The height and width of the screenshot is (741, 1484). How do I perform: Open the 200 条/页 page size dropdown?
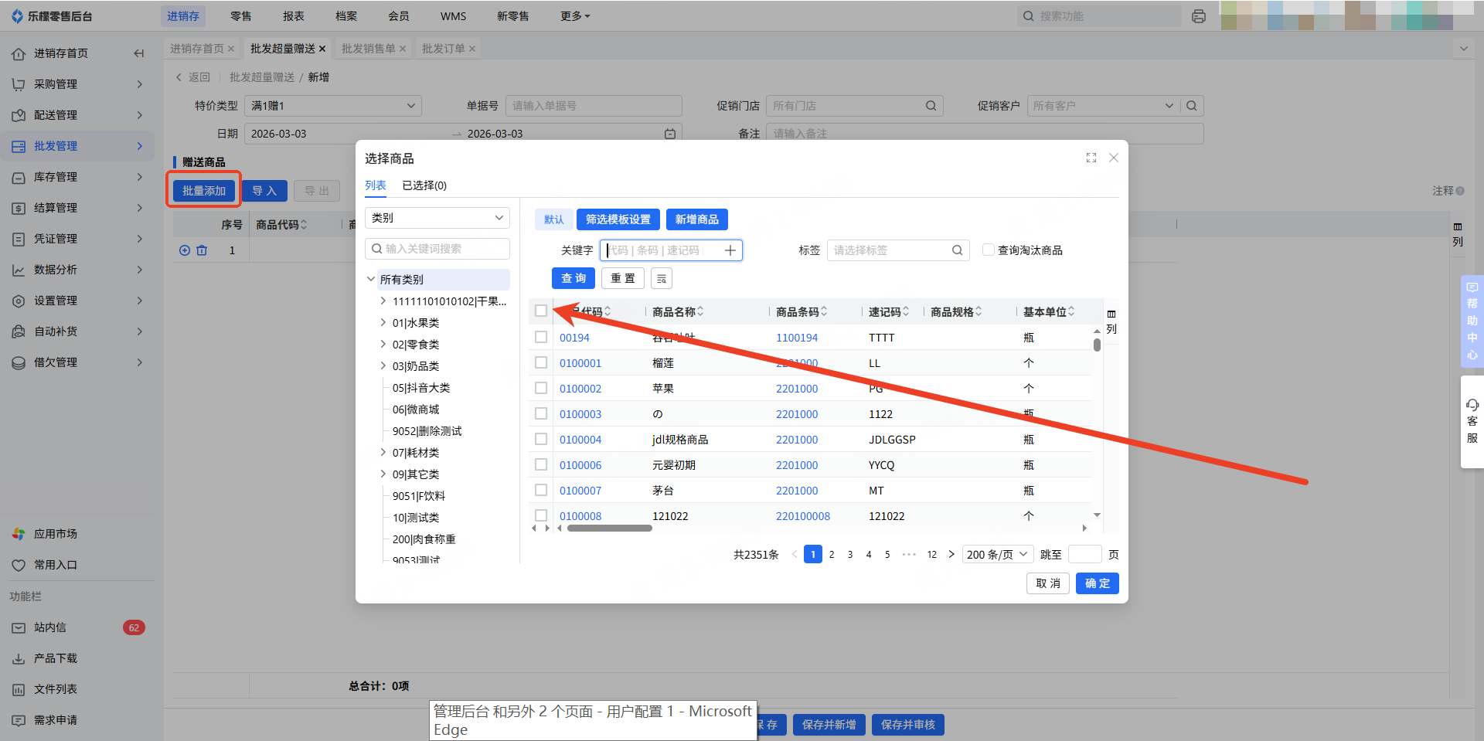pos(997,554)
